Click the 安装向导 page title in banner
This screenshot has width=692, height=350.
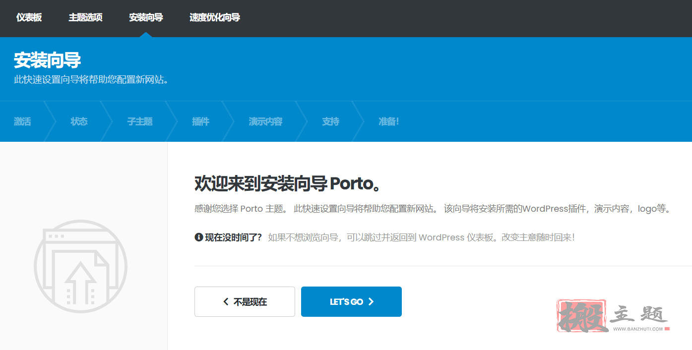point(47,60)
